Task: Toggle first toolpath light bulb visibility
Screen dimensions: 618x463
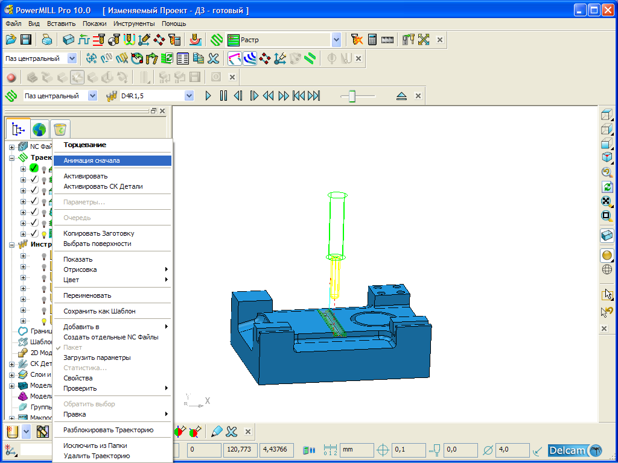Action: tap(44, 169)
